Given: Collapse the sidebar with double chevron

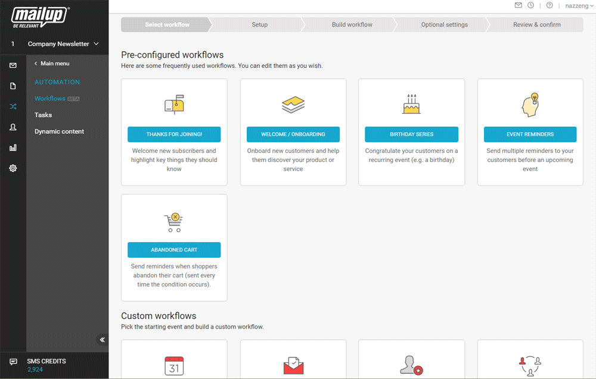Looking at the screenshot, I should [x=102, y=340].
